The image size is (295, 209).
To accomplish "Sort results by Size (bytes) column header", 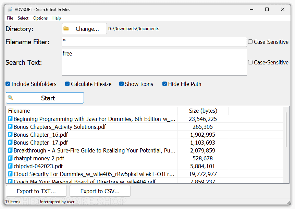I will tap(203, 111).
